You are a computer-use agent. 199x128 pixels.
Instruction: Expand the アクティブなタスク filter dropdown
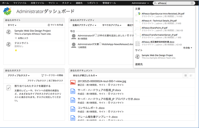pyautogui.click(x=19, y=75)
